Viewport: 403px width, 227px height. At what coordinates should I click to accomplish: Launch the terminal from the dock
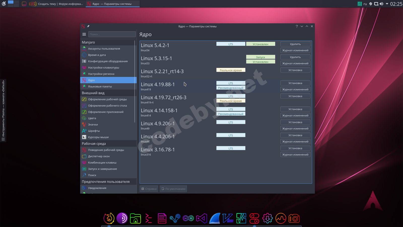click(x=149, y=218)
